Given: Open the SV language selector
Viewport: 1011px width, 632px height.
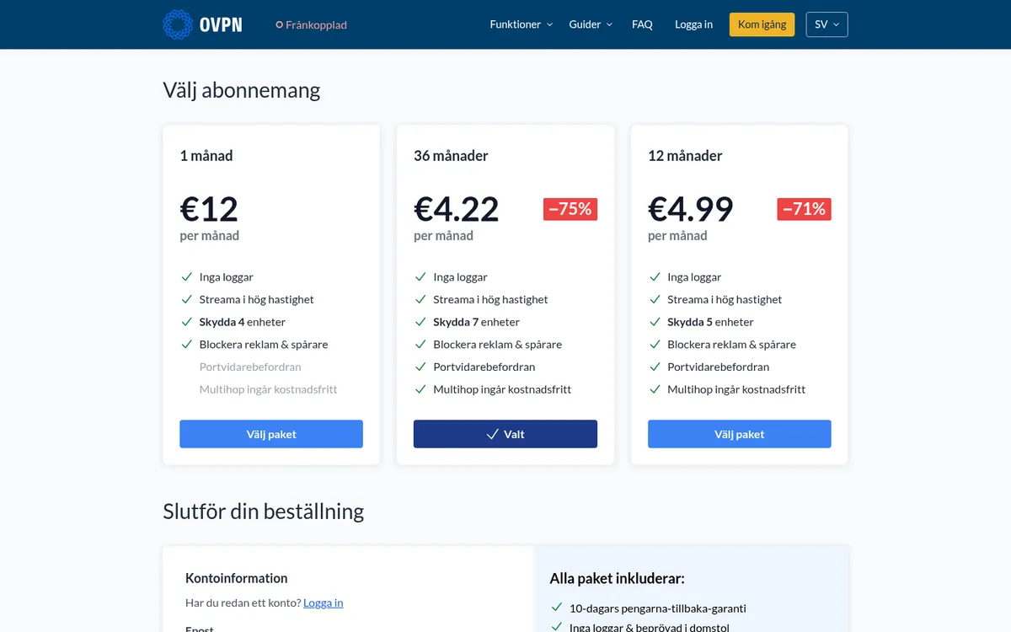Looking at the screenshot, I should 826,24.
